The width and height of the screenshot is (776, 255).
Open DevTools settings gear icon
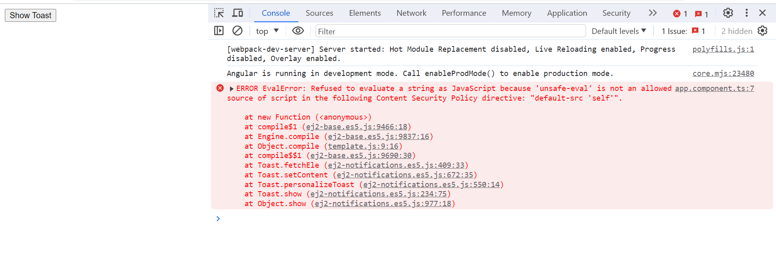[x=728, y=13]
